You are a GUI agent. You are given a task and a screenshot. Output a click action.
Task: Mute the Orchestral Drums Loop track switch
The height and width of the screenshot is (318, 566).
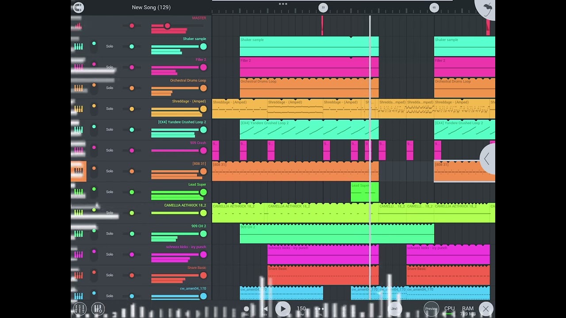[x=94, y=88]
